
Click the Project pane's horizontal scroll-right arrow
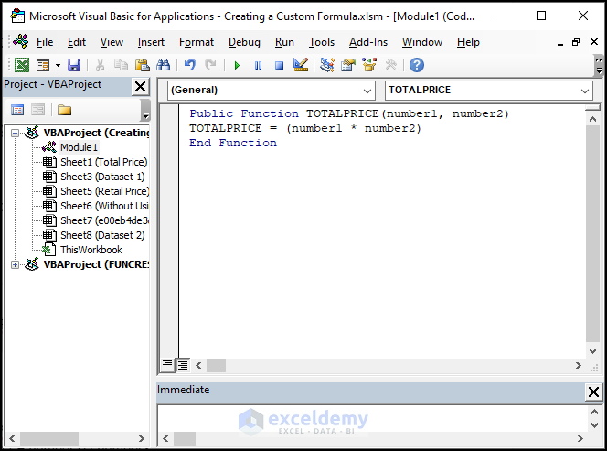tap(142, 438)
